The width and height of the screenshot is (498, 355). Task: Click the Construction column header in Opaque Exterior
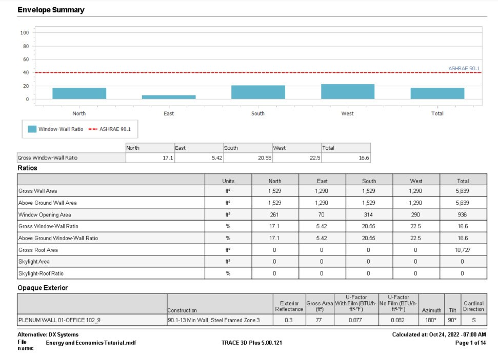[182, 310]
